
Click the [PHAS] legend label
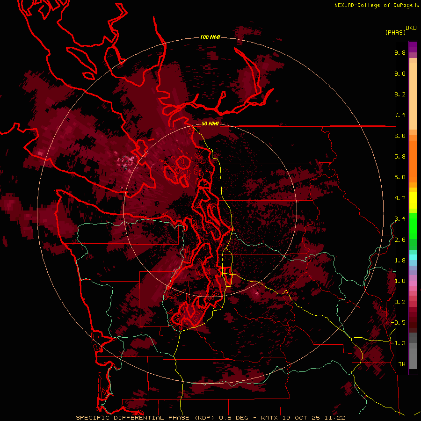click(395, 33)
